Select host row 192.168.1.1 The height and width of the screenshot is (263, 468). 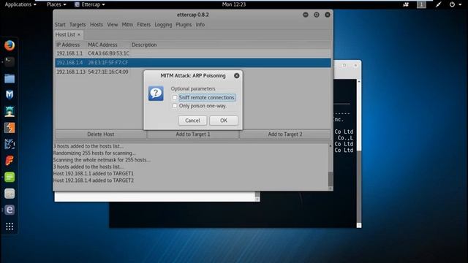pyautogui.click(x=193, y=53)
